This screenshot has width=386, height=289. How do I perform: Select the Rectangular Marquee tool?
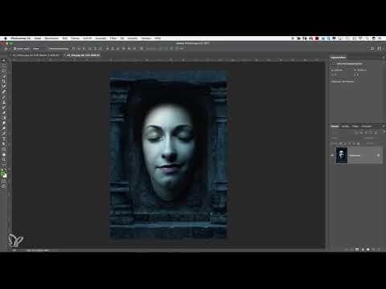click(x=4, y=66)
